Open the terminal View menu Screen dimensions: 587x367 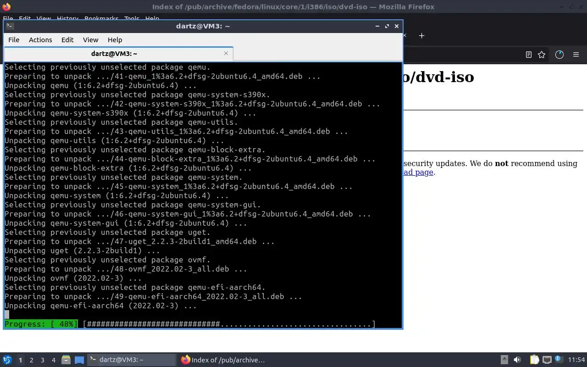coord(90,40)
